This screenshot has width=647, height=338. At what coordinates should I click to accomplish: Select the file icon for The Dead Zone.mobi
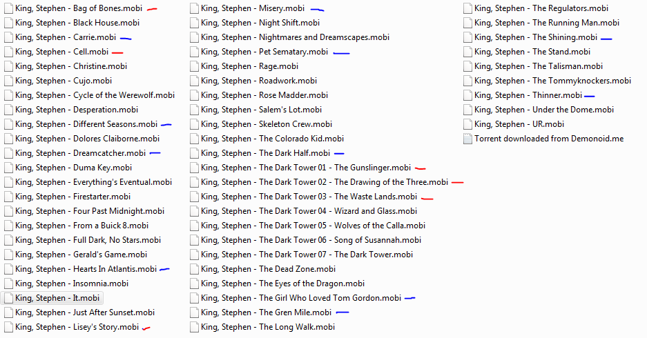coord(194,269)
